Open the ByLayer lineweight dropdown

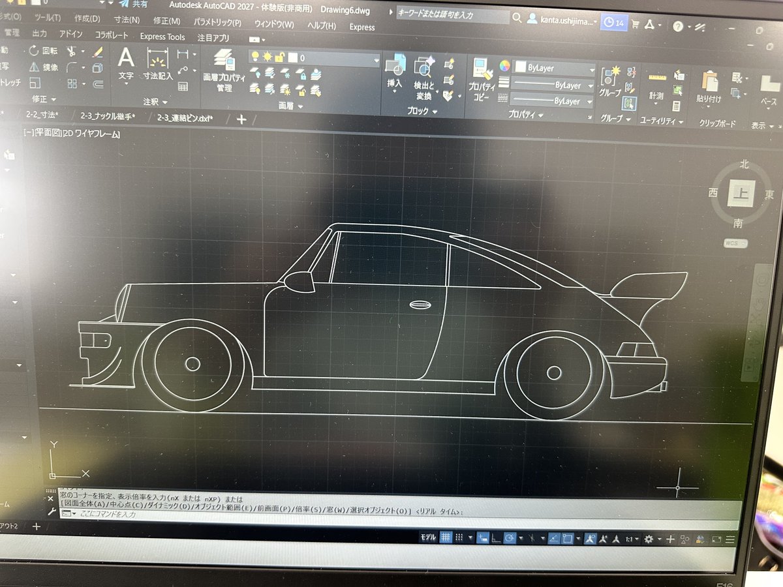coord(553,85)
